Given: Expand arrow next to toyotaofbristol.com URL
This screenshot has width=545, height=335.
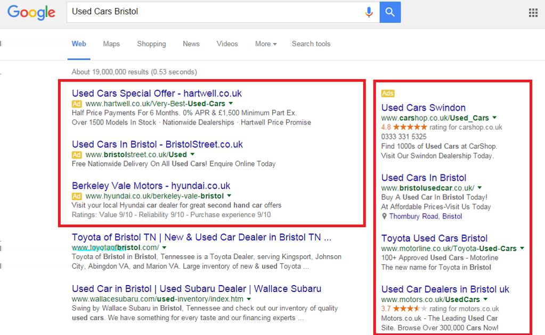Looking at the screenshot, I should [165, 248].
